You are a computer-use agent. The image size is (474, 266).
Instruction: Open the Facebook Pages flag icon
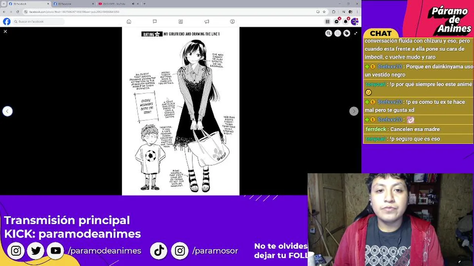tap(155, 21)
